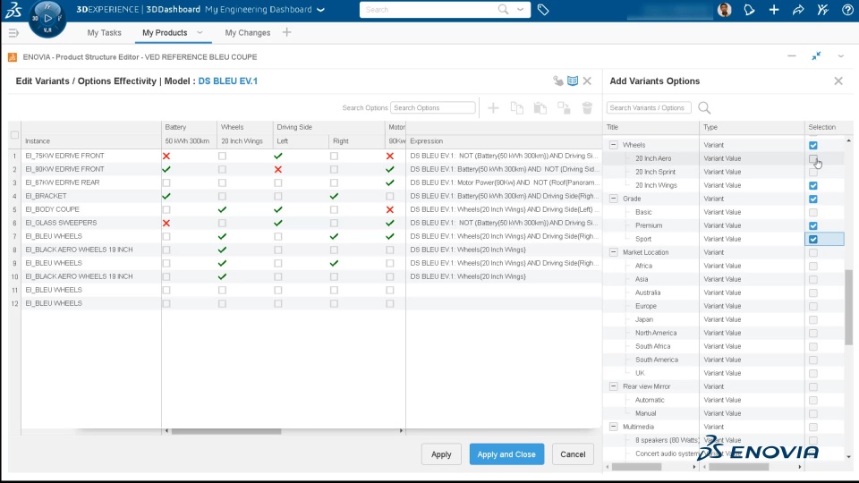Click the Apply and Close button
The image size is (859, 483).
(x=506, y=454)
